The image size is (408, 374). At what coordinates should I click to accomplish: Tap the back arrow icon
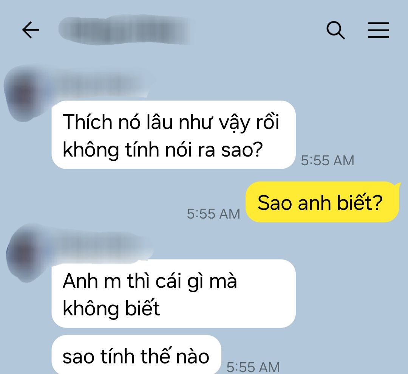[x=31, y=30]
